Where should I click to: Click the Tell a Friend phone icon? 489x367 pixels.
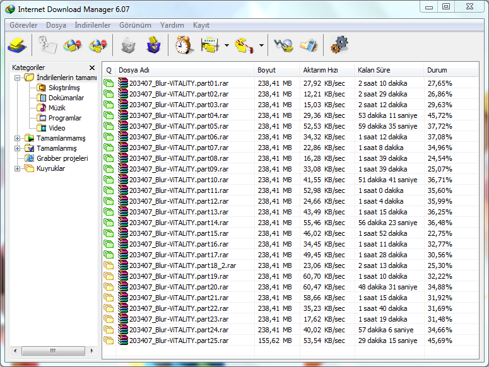(309, 45)
